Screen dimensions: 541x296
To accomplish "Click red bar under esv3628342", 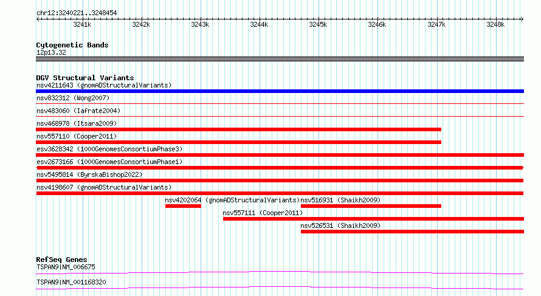I will (280, 155).
